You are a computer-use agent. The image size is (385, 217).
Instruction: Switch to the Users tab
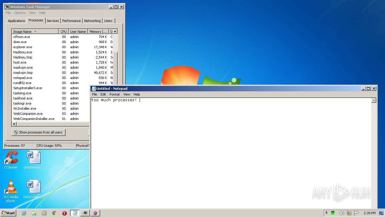click(x=108, y=21)
